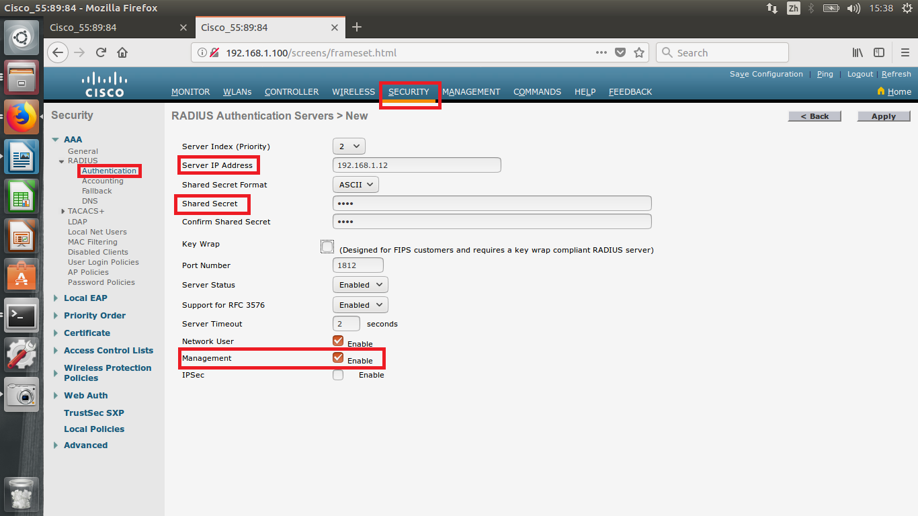Click the Port Number field
918x516 pixels.
click(358, 265)
